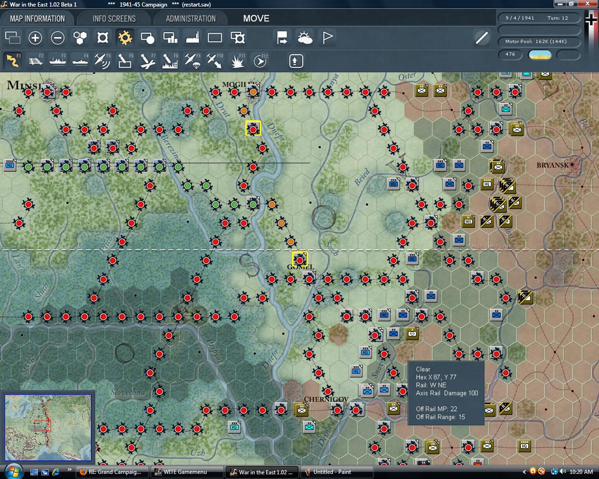Select F7 Bomb Airfield mode icon

(x=147, y=61)
